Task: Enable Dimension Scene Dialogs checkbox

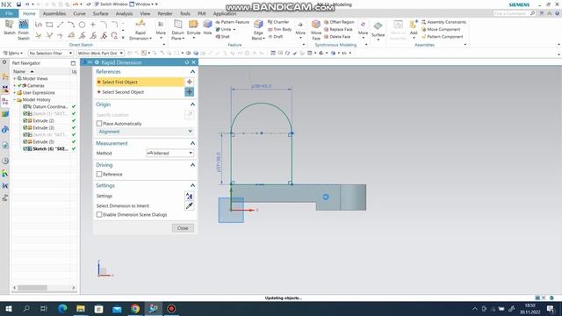Action: pos(99,214)
